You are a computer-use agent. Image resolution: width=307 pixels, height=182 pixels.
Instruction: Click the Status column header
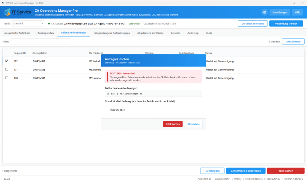coord(209,53)
